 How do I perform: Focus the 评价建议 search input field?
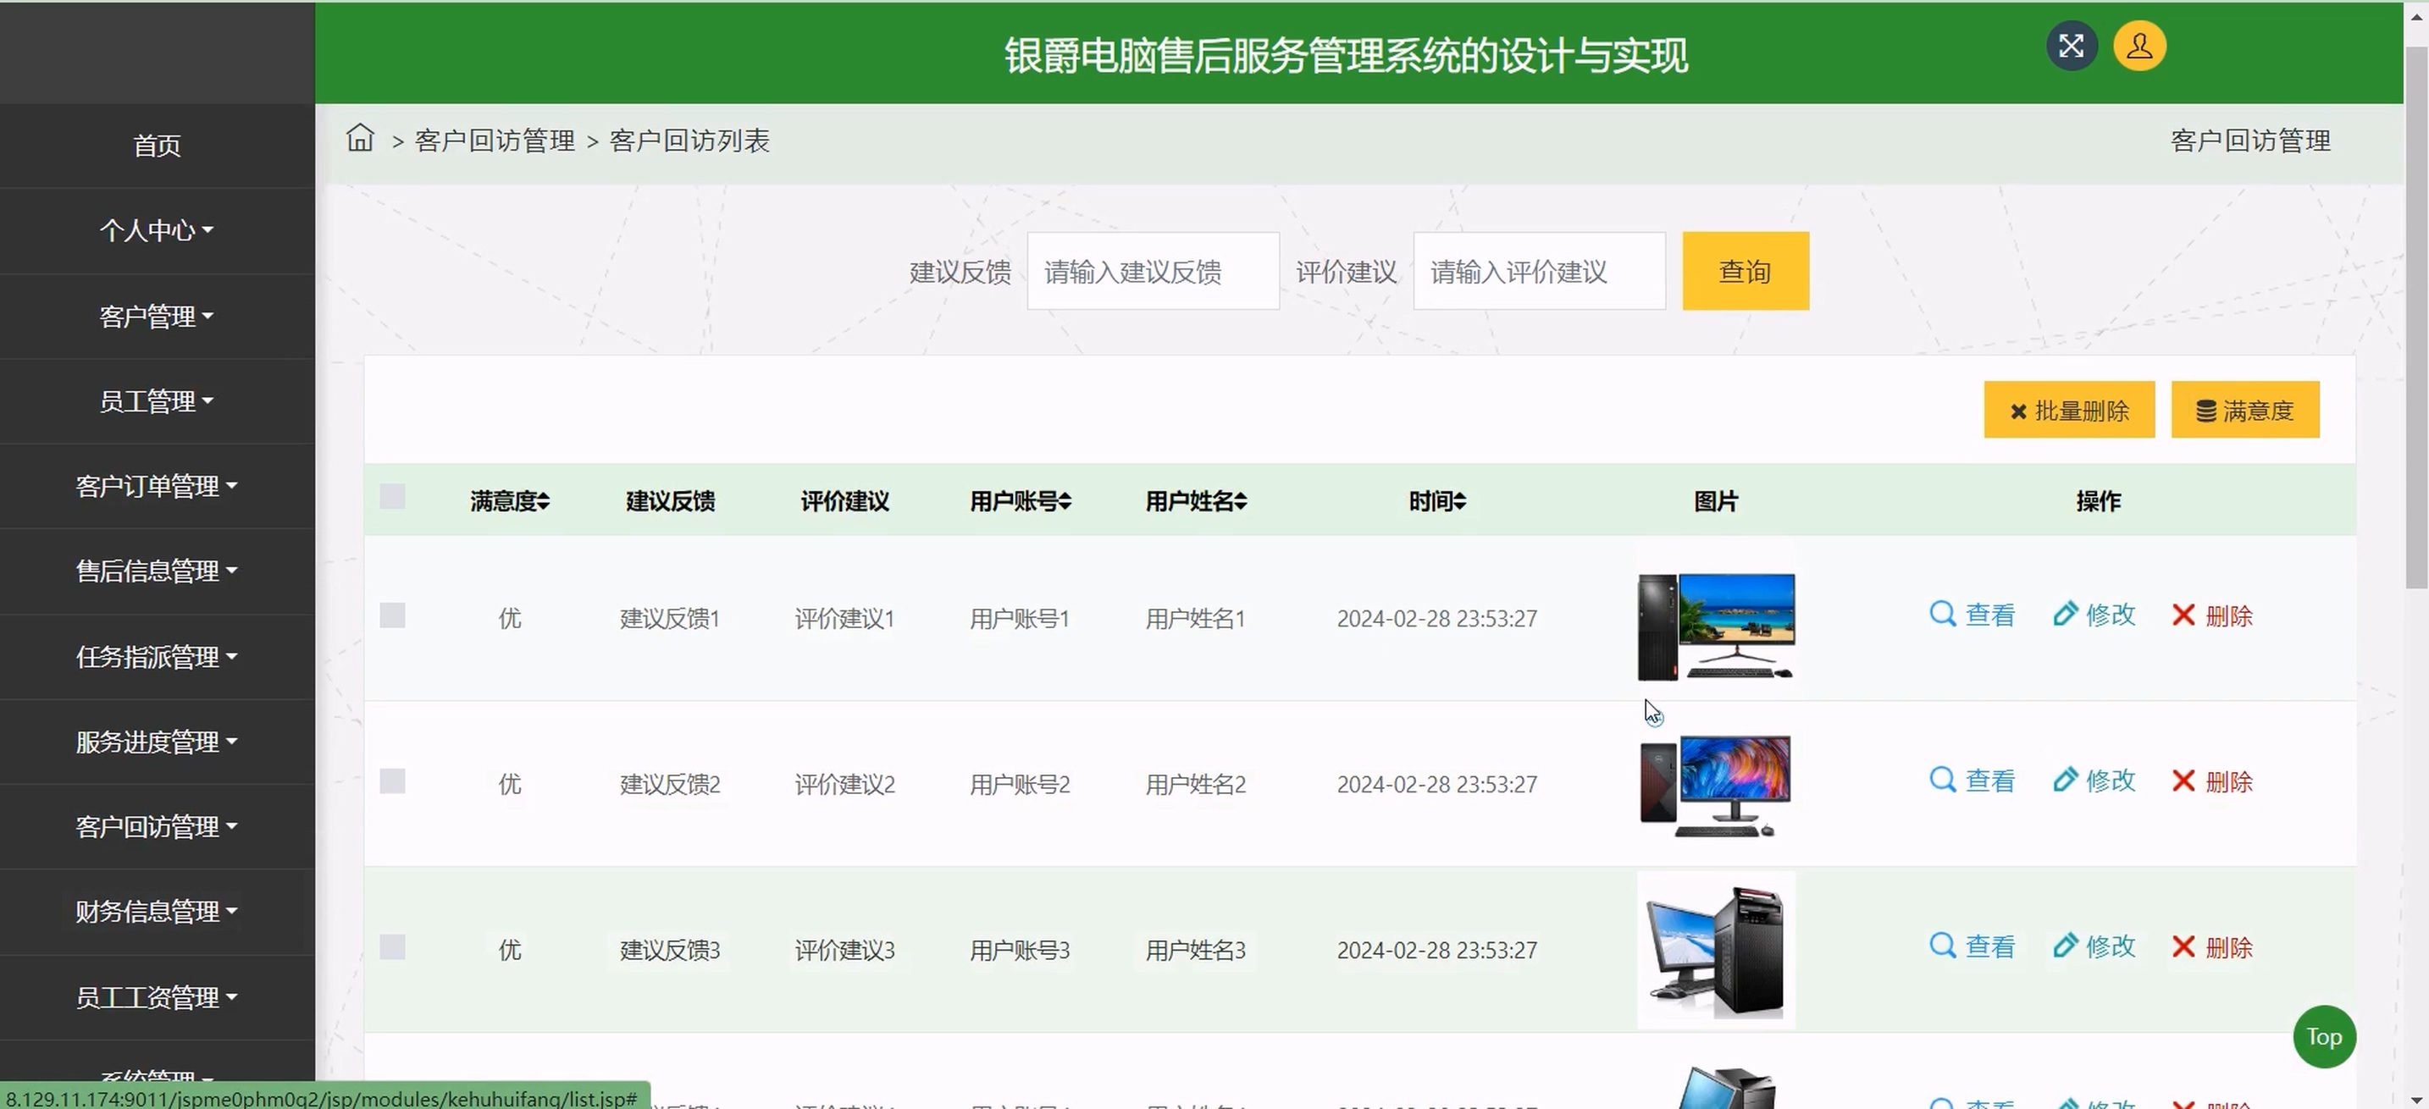click(1539, 270)
